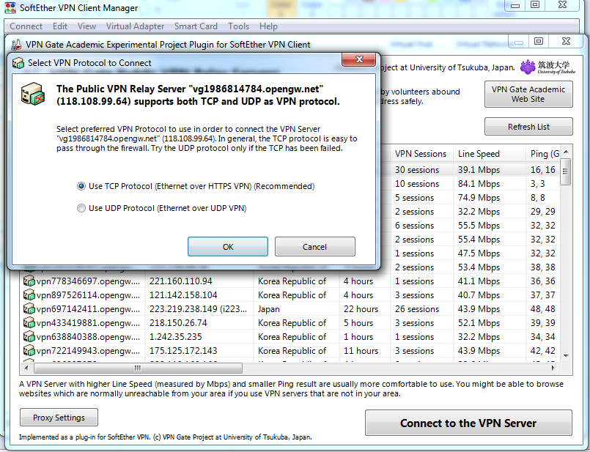
Task: Click the VPN Gate plugin window flask icon
Action: point(16,45)
